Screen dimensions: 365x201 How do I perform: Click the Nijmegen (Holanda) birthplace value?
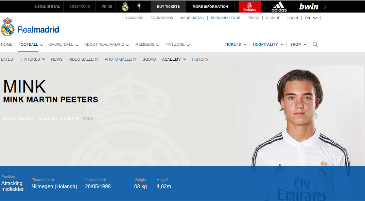pyautogui.click(x=54, y=186)
